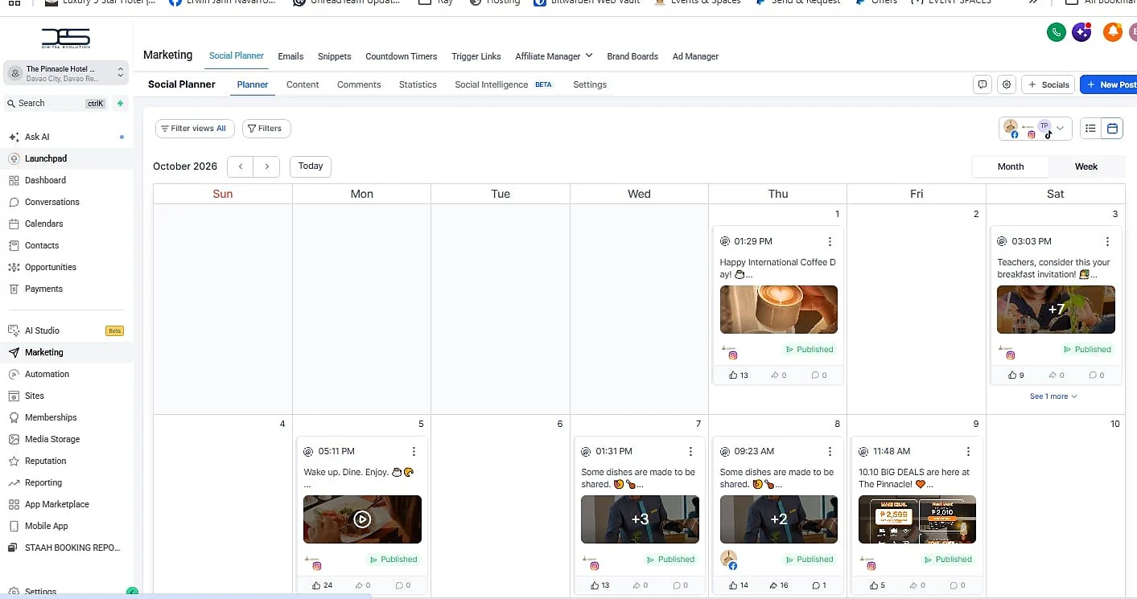Image resolution: width=1137 pixels, height=599 pixels.
Task: Open the 10.10 BIG DEALS post thumbnail
Action: (x=917, y=519)
